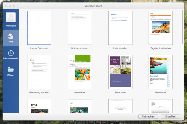Image resolution: width=187 pixels, height=124 pixels.
Task: Select the Tagebuch schreiben template
Action: 160,28
